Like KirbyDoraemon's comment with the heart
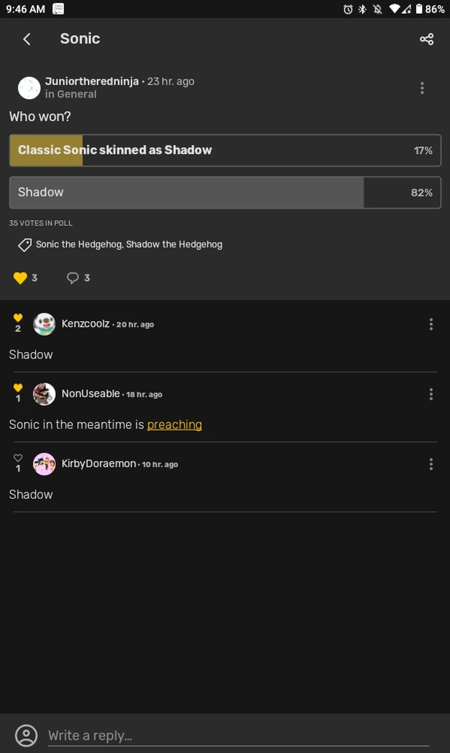Image resolution: width=450 pixels, height=753 pixels. [x=18, y=458]
